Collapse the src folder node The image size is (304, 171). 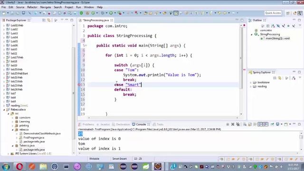point(9,114)
